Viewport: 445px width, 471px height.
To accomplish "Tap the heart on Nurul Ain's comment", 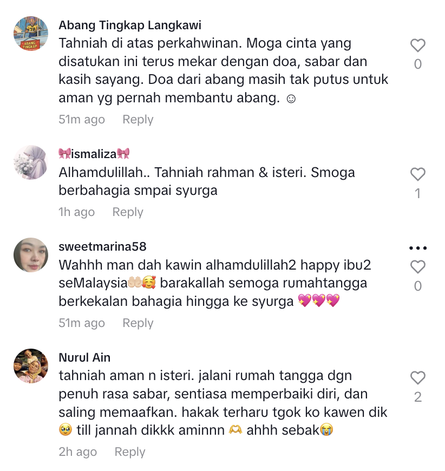I will [x=417, y=378].
